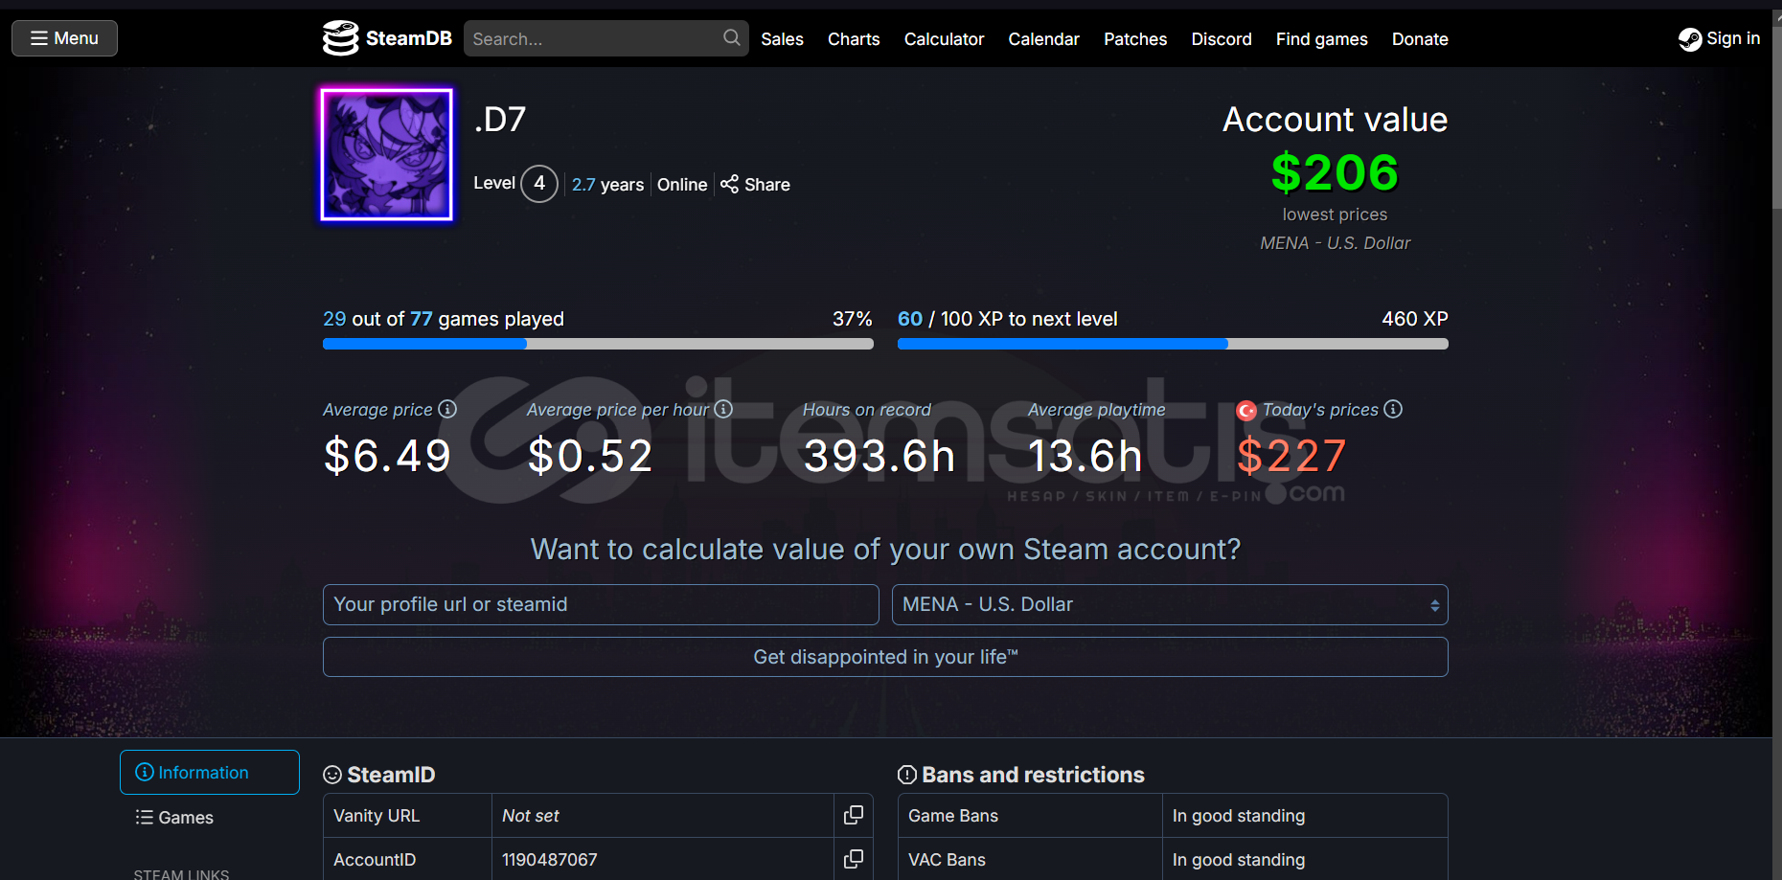This screenshot has height=880, width=1782.
Task: Open the Calendar page
Action: point(1043,39)
